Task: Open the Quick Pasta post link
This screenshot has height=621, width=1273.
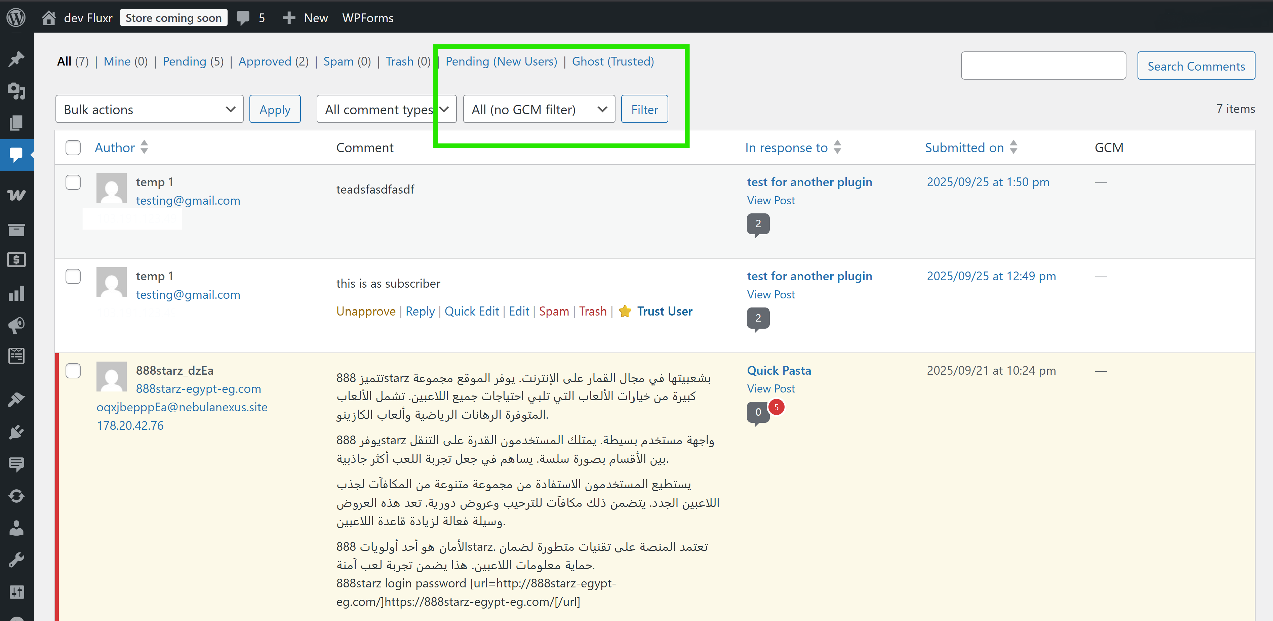Action: click(779, 370)
